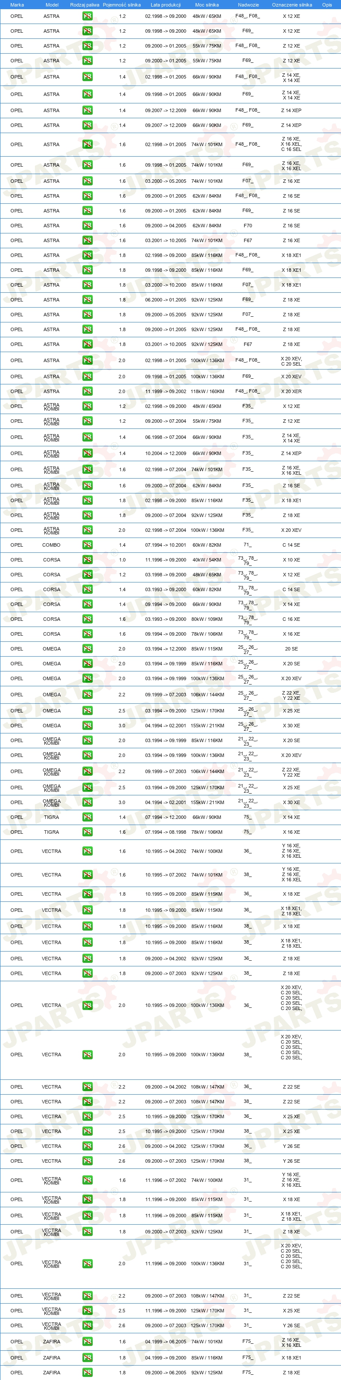
Task: Click the fuel icon in the Corsa X 12 XE row
Action: [87, 574]
